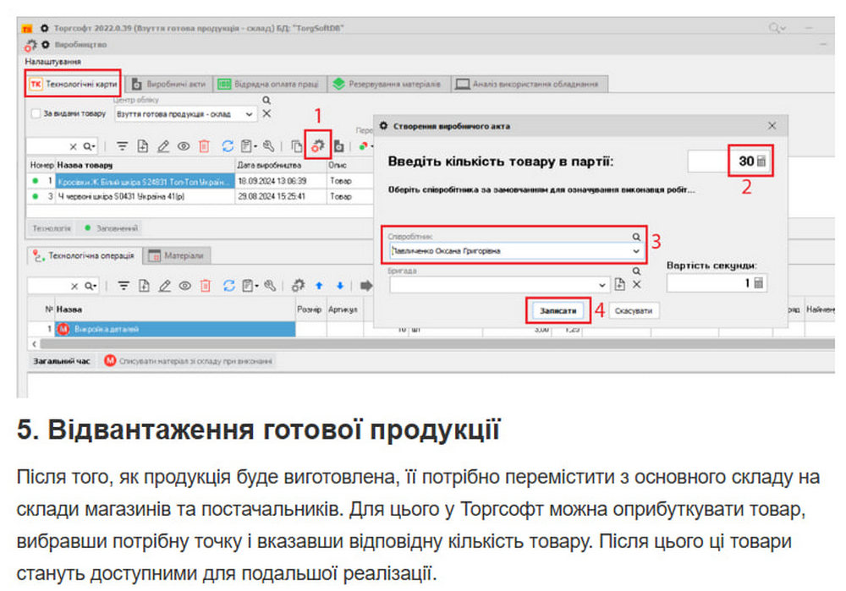
Task: Click the Вартість секунди input field
Action: [709, 284]
